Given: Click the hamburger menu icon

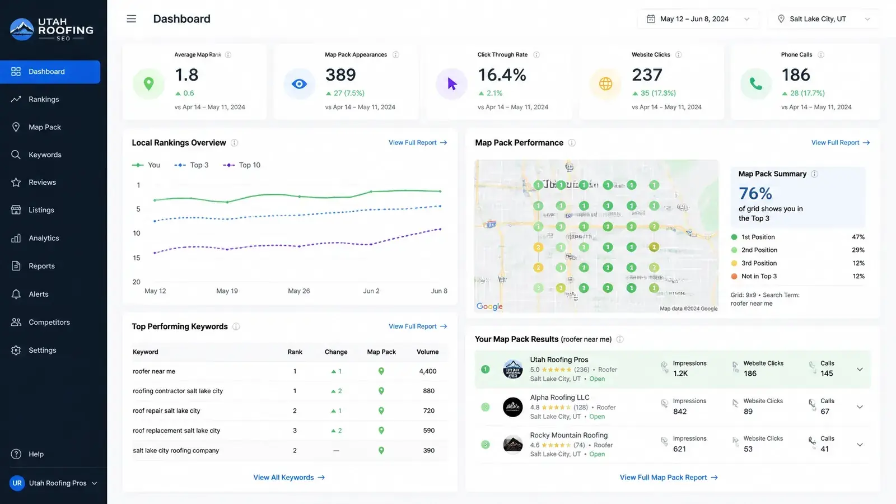Looking at the screenshot, I should click(132, 19).
